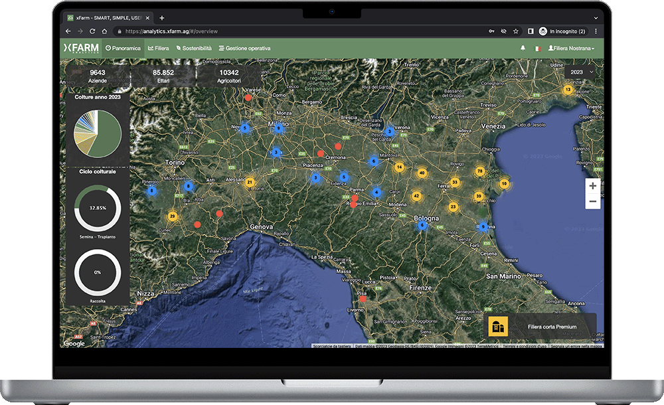Open a new browser tab with plus
664x405 pixels.
(162, 18)
